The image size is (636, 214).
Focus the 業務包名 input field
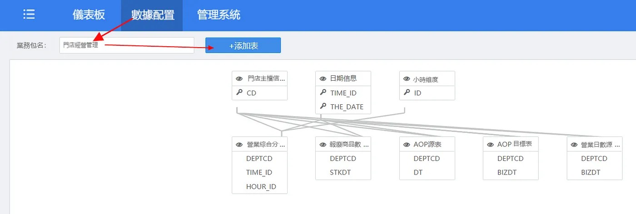click(x=127, y=45)
